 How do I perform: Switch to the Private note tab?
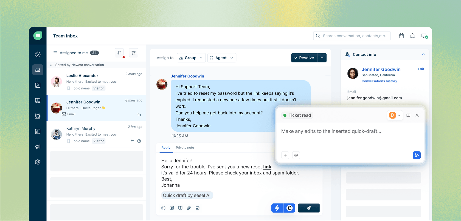[x=185, y=148]
